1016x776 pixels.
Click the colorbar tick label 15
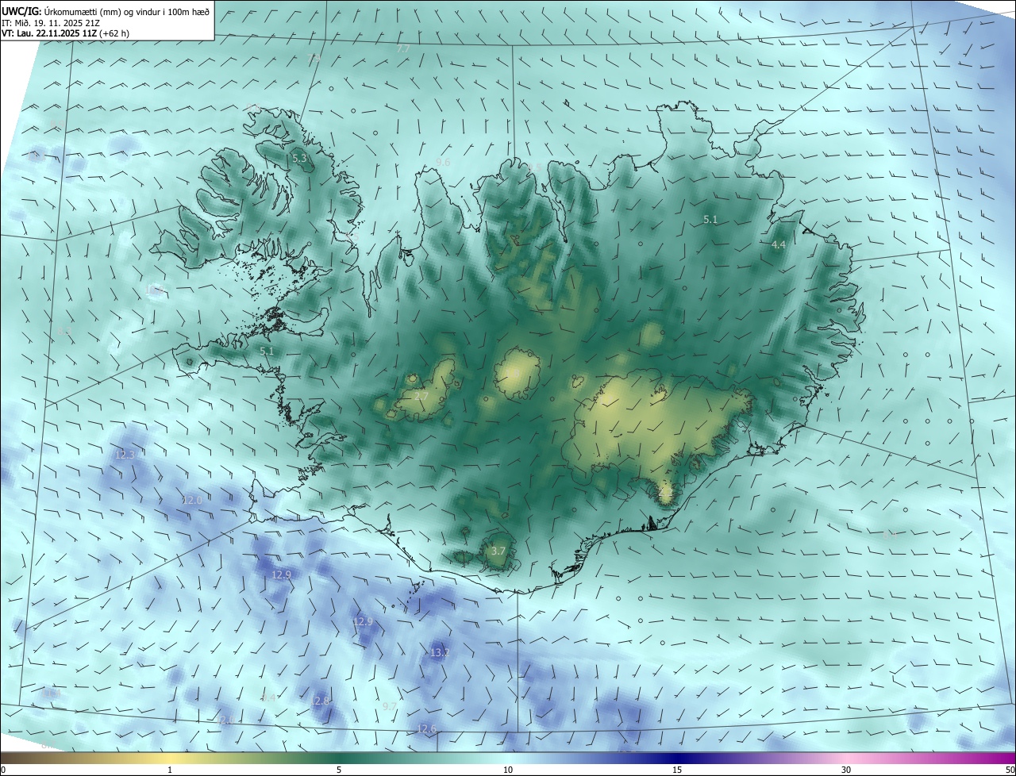(x=677, y=770)
